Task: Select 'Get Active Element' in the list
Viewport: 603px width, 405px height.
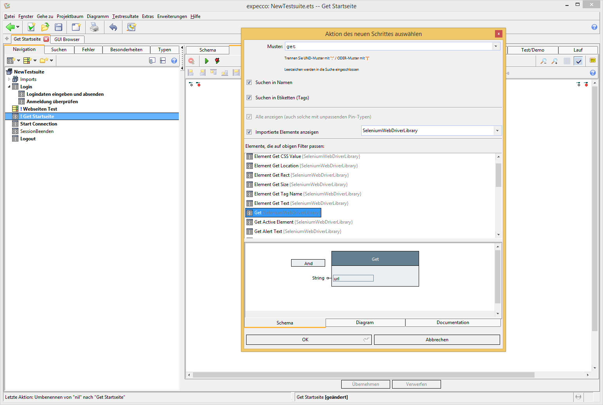Action: (274, 222)
